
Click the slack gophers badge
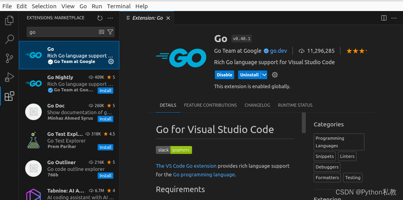[174, 150]
